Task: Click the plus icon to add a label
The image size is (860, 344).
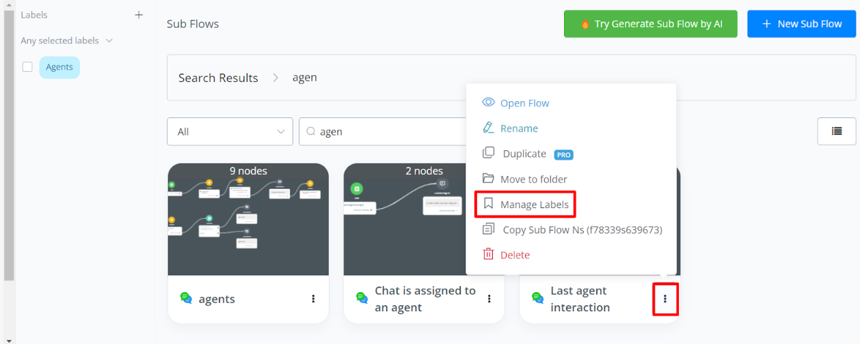Action: [x=139, y=15]
